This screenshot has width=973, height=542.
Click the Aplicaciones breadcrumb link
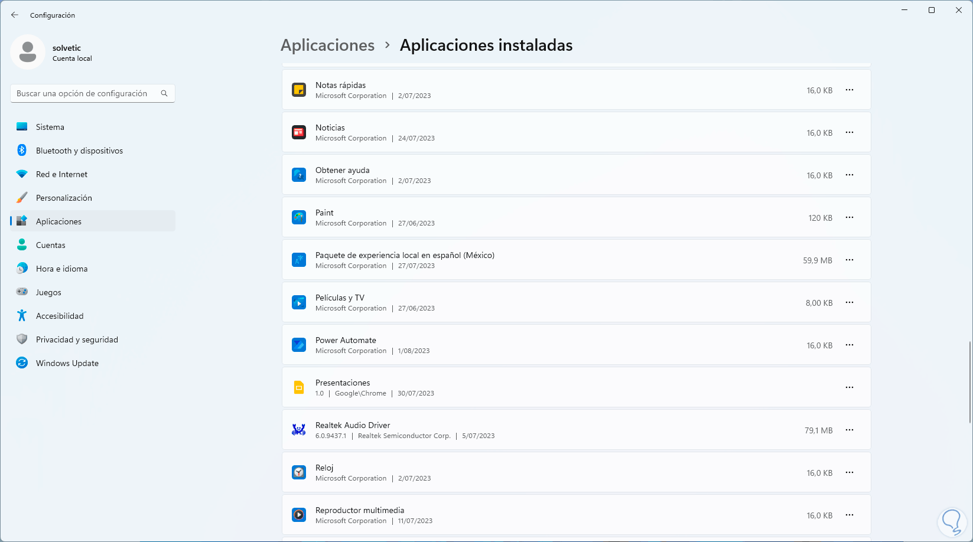coord(327,45)
